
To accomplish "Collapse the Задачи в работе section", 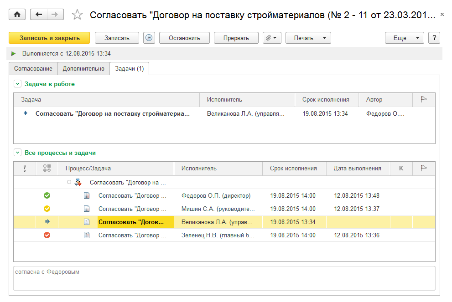I will (x=17, y=84).
